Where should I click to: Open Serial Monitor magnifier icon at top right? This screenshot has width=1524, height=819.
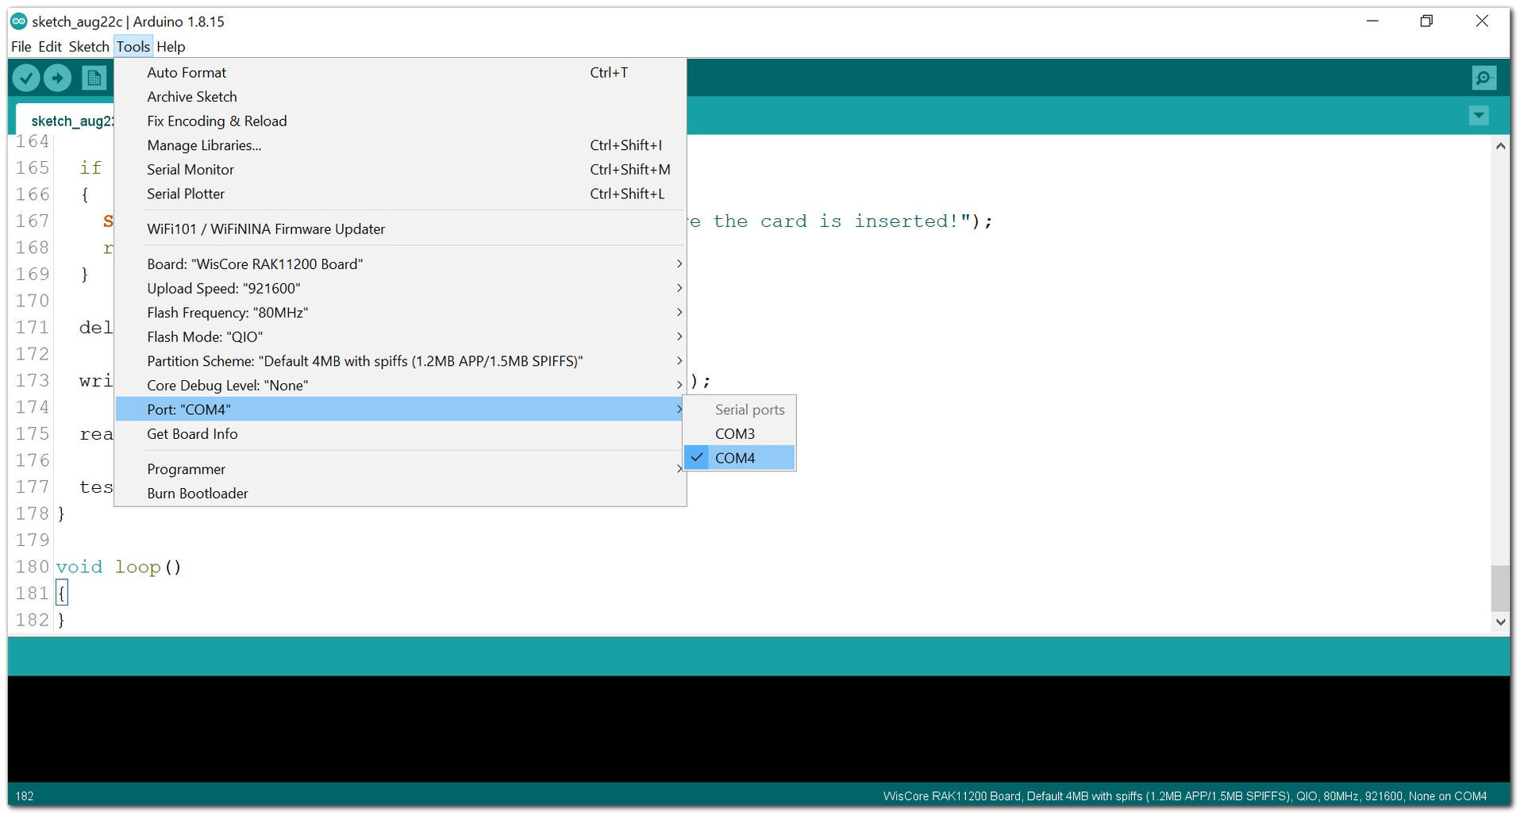[x=1484, y=78]
